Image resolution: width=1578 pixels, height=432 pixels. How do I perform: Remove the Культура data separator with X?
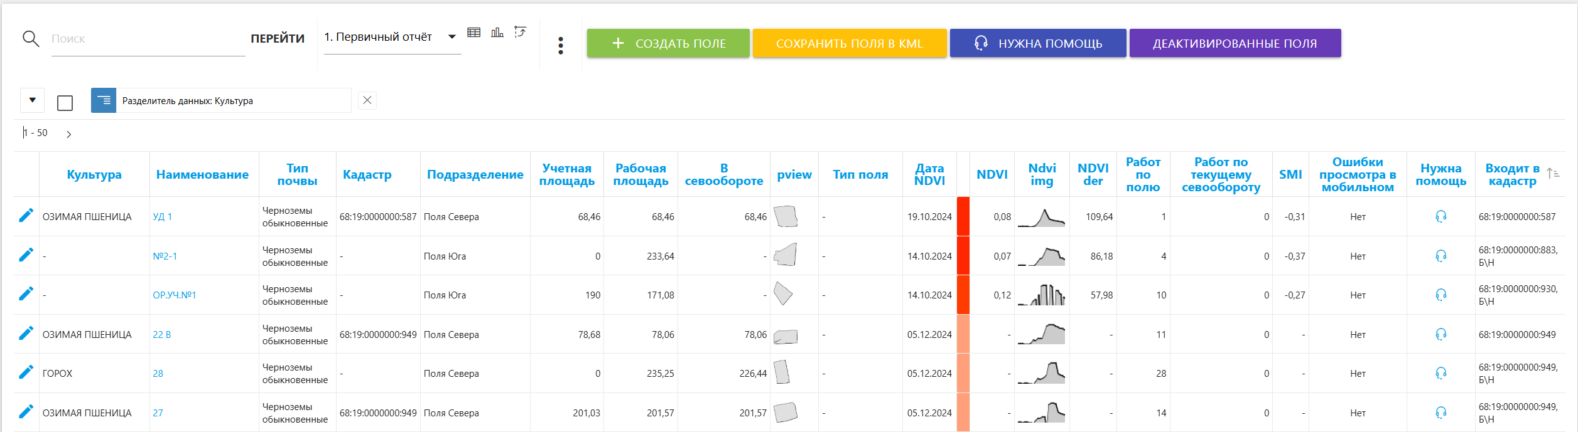[x=367, y=100]
